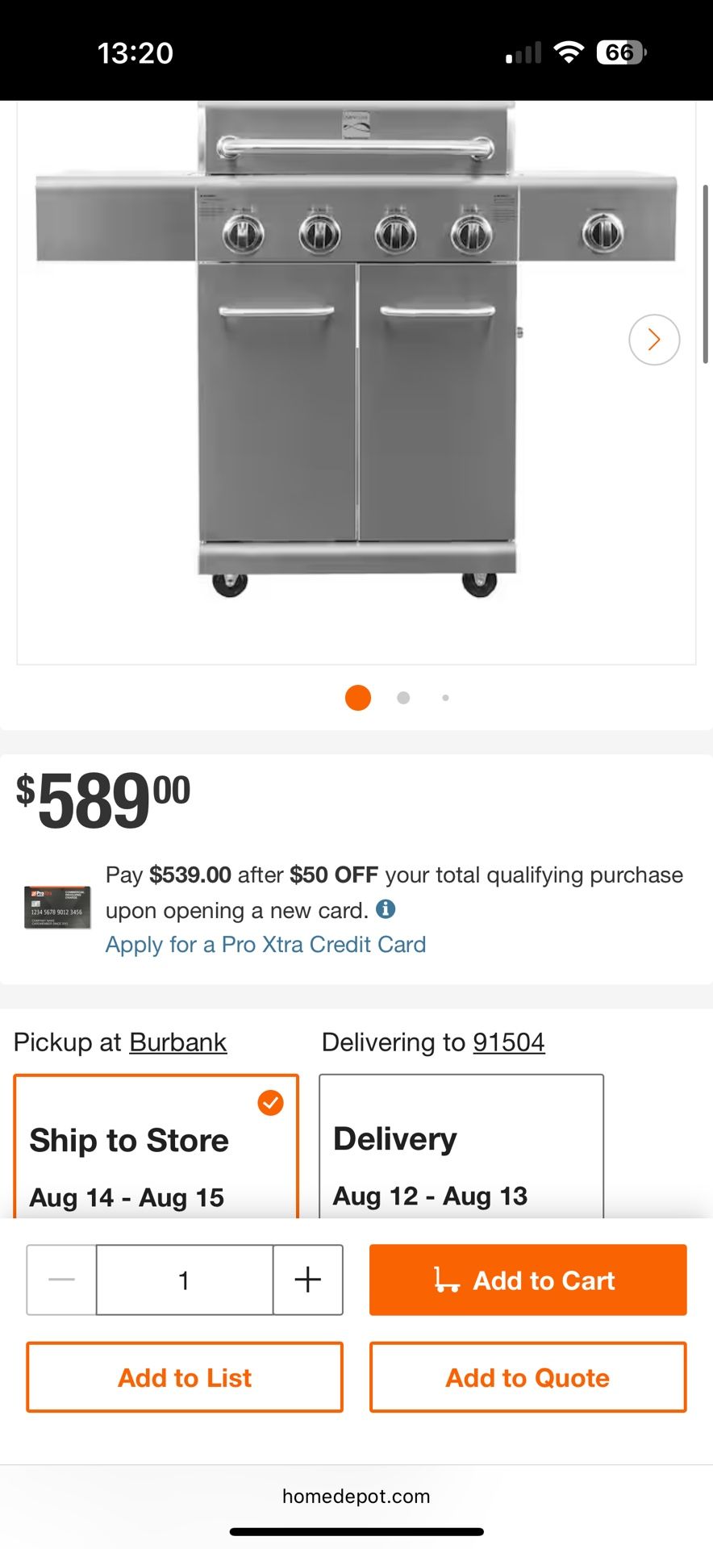Click the plus icon to increase quantity
This screenshot has width=713, height=1549.
pyautogui.click(x=307, y=1280)
